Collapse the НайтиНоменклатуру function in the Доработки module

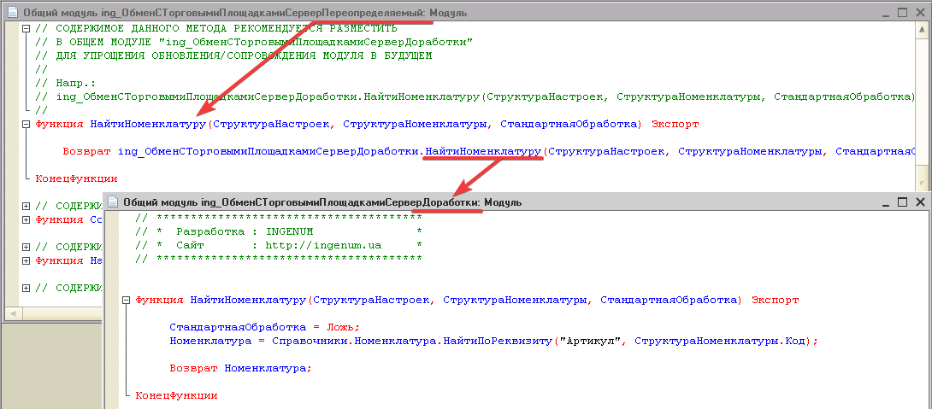[126, 301]
